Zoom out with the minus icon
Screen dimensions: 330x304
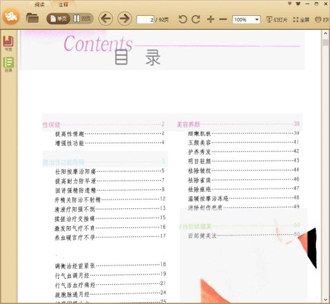(223, 20)
